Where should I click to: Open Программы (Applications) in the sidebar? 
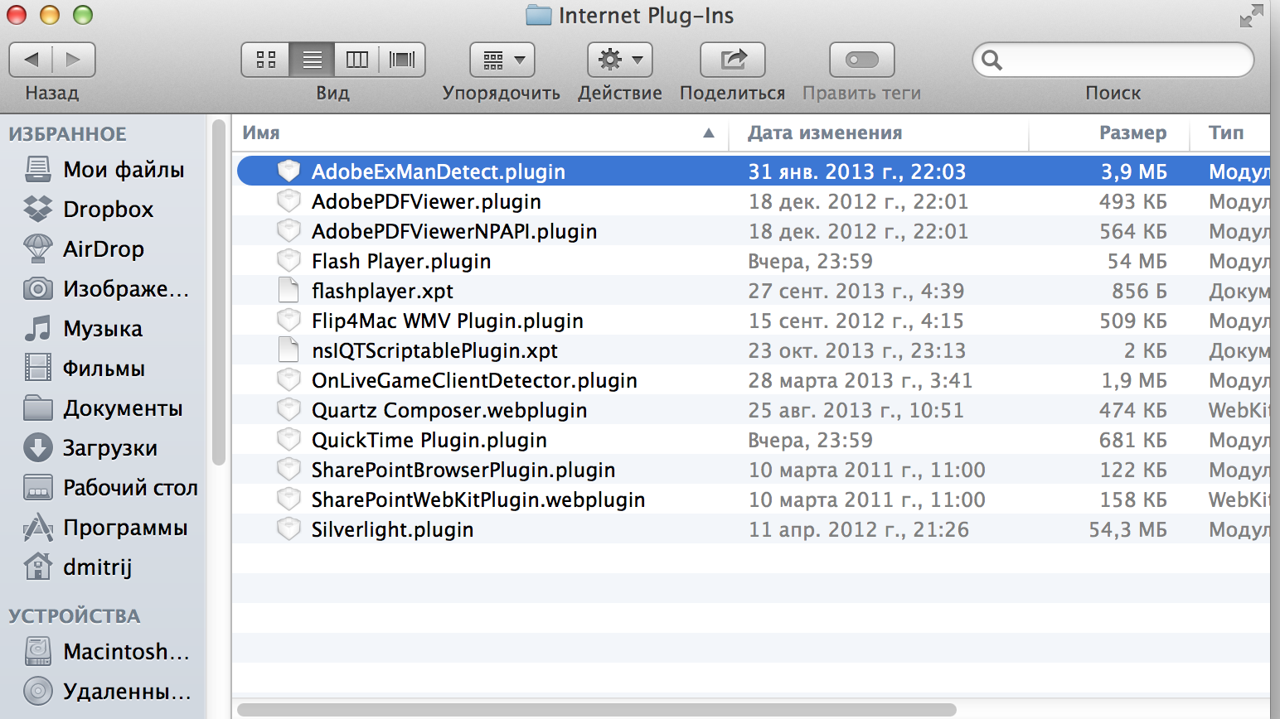[x=104, y=528]
